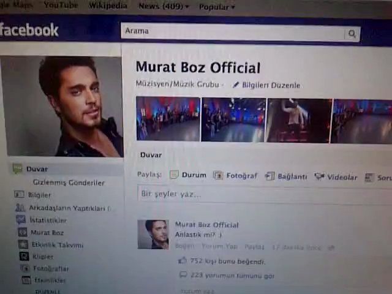392x294 pixels.
Task: Open the Wikipedia bookmark
Action: [x=108, y=6]
